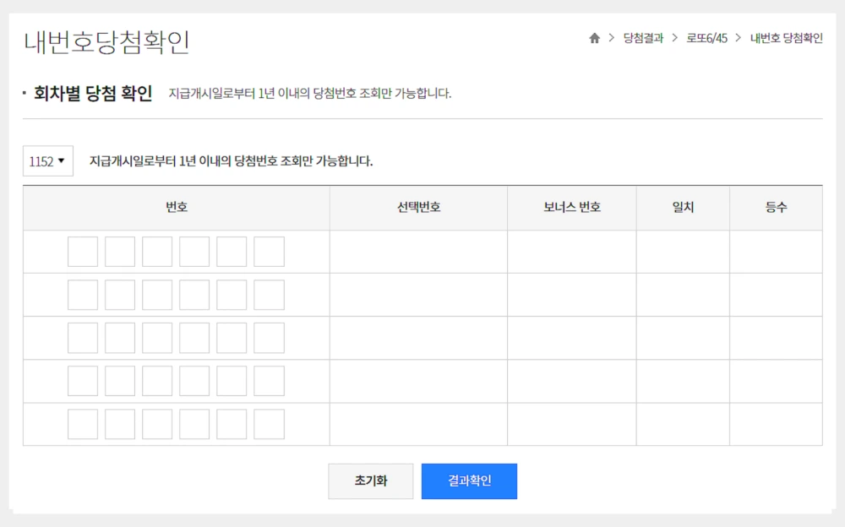Click the first number box in row one
Screen dimensions: 845x527
(82, 251)
